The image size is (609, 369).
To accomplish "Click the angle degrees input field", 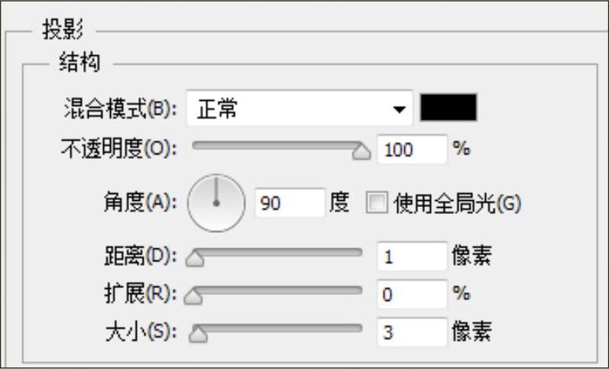I will pyautogui.click(x=289, y=203).
